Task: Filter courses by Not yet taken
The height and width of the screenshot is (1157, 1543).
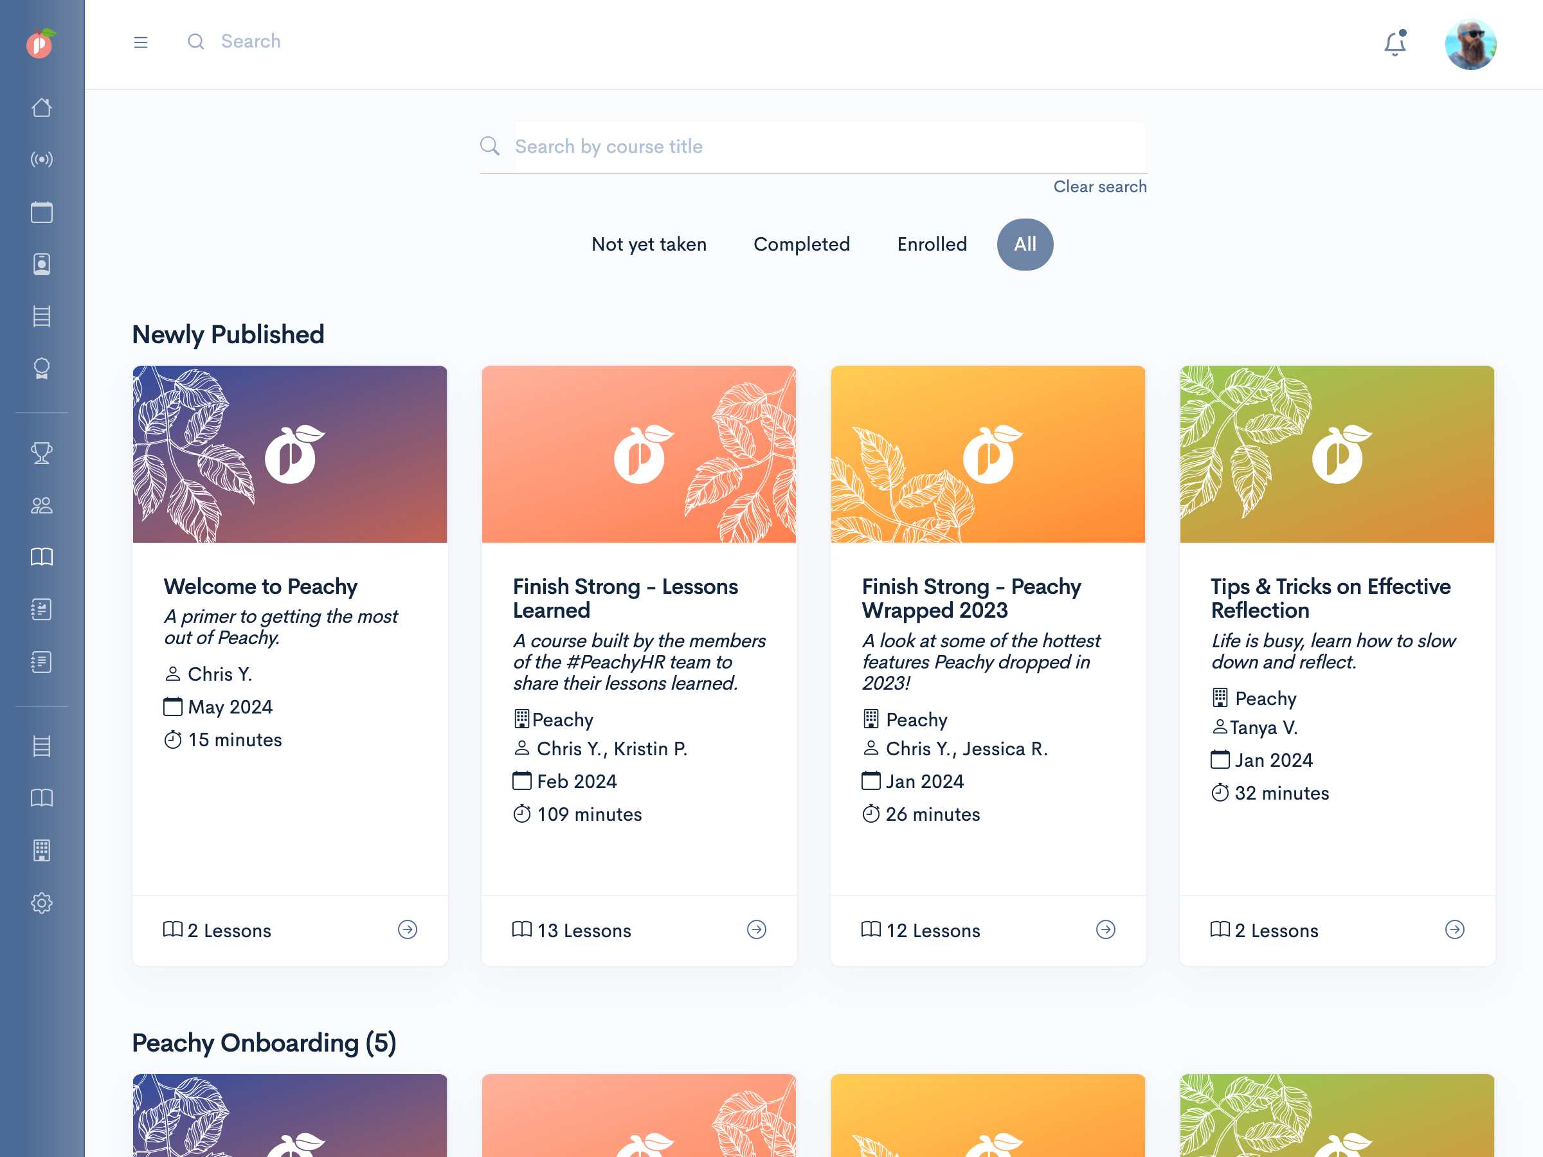Action: (x=649, y=244)
